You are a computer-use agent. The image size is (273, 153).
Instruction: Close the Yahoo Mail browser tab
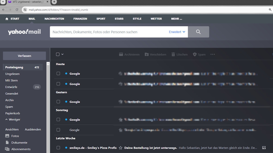point(47,2)
